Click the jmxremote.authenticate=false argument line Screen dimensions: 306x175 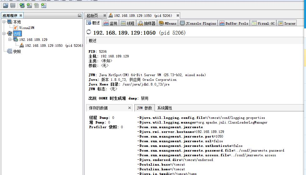point(190,146)
